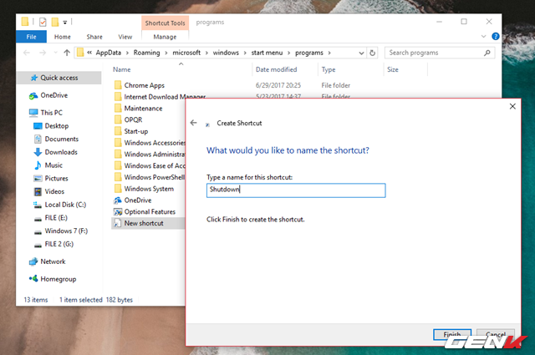Sort by the Type column header
The image size is (535, 355).
(x=329, y=69)
